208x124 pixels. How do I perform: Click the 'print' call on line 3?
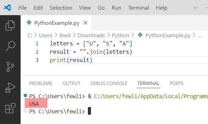[58, 60]
